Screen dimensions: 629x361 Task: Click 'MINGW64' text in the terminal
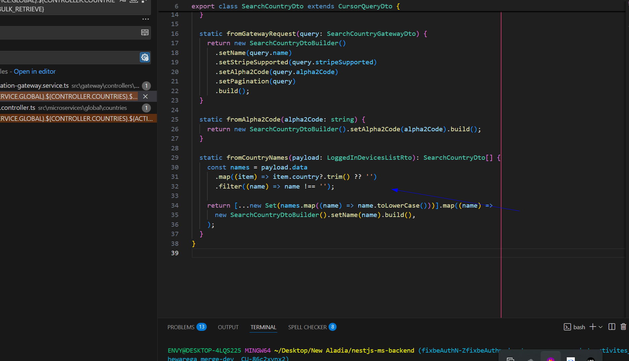[x=257, y=350]
